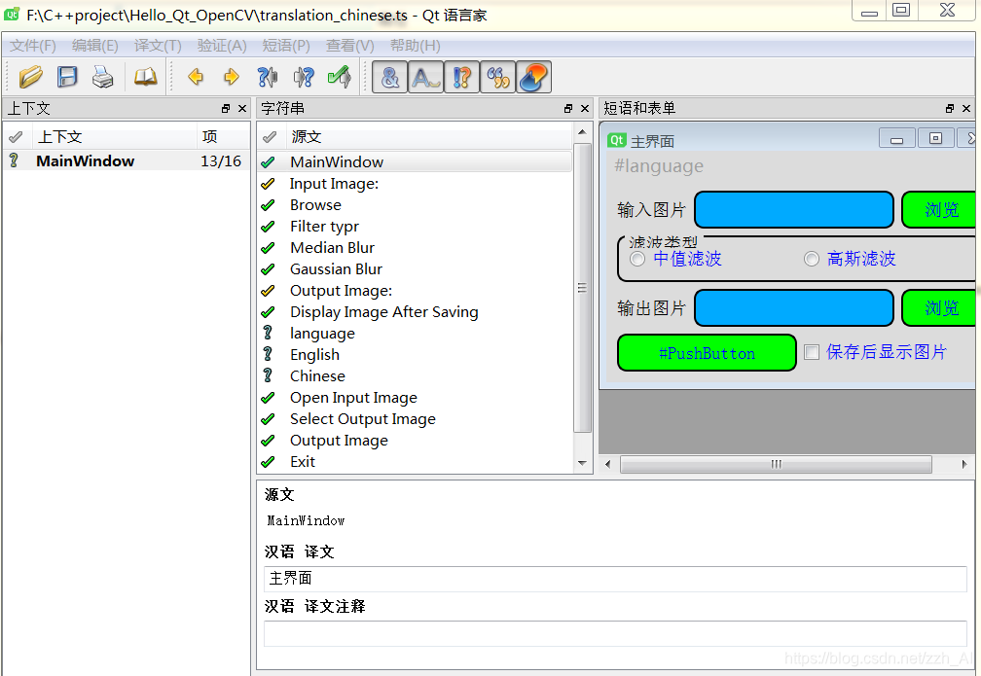
Task: Click preview horizontal scrollbar thumb
Action: click(x=776, y=464)
